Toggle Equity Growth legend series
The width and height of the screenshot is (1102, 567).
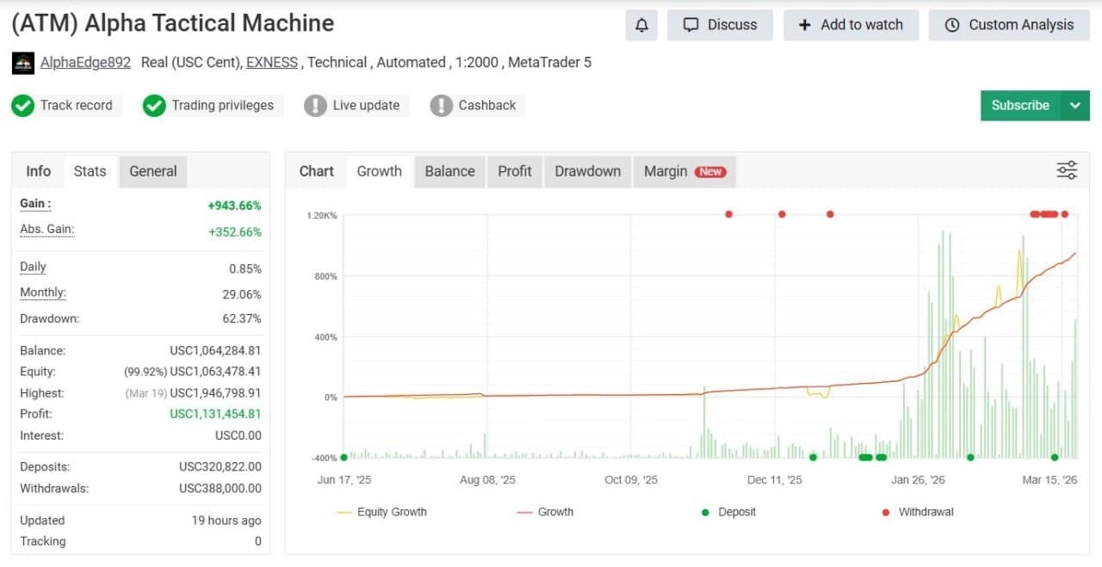tap(381, 512)
